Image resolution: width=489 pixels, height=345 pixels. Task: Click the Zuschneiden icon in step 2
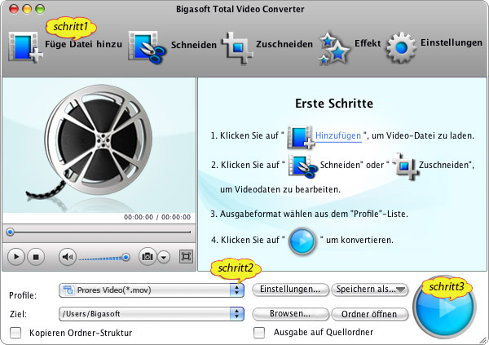405,166
